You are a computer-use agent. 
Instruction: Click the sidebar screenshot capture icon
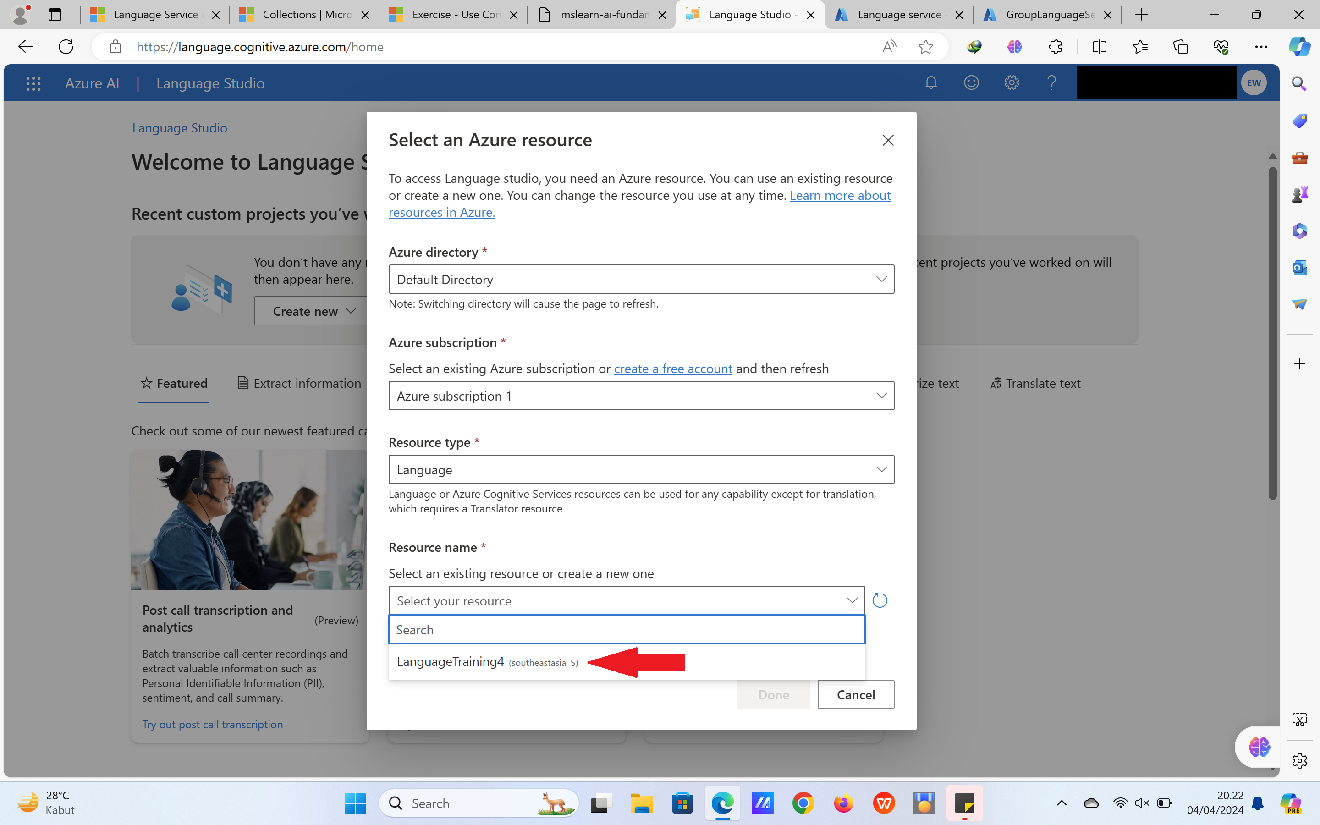[1299, 720]
